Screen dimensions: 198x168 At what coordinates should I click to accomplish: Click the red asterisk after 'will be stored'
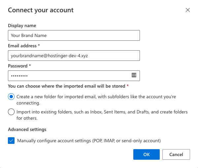128,86
